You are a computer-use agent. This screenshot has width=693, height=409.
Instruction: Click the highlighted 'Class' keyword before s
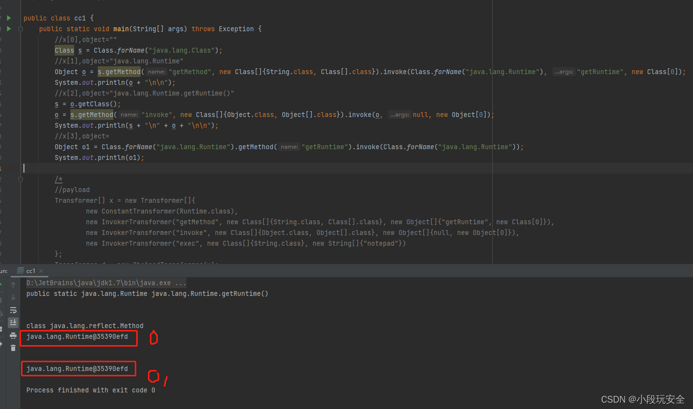pyautogui.click(x=64, y=50)
